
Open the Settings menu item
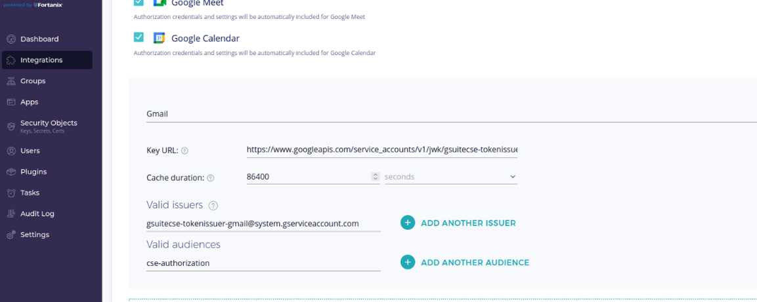tap(34, 235)
